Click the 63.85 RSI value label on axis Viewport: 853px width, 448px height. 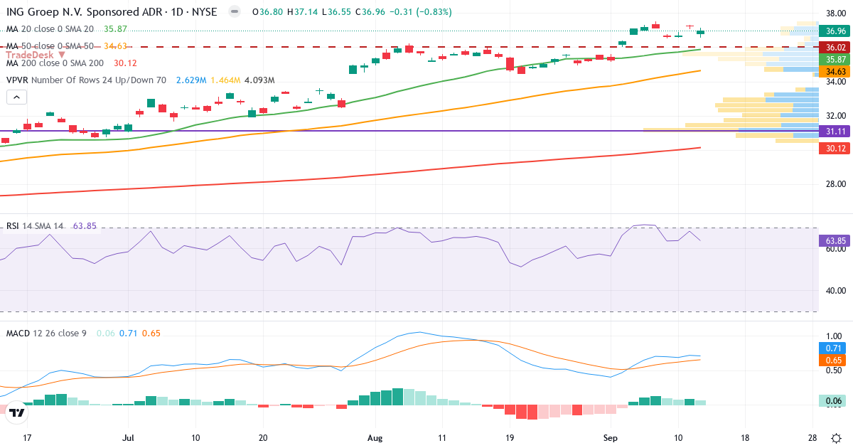coord(835,241)
